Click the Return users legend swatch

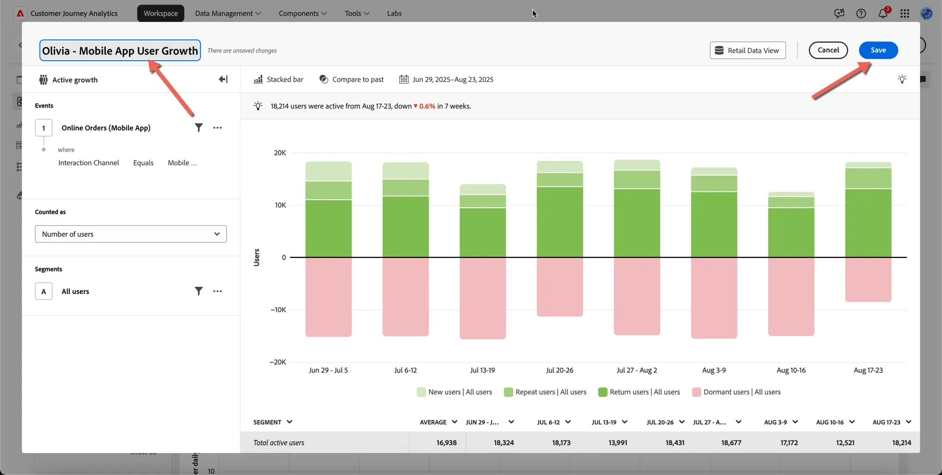click(x=602, y=392)
